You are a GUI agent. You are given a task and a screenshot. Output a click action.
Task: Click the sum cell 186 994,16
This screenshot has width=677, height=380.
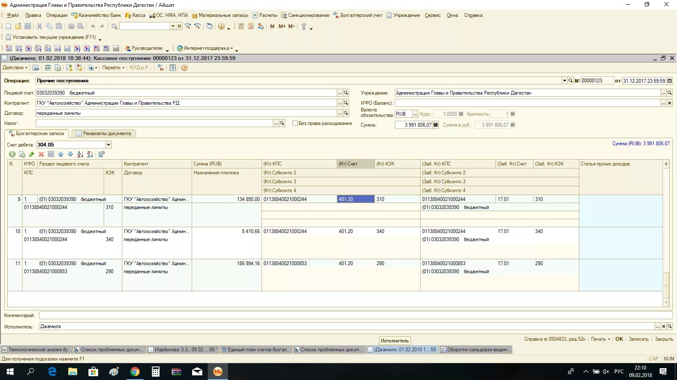point(227,263)
